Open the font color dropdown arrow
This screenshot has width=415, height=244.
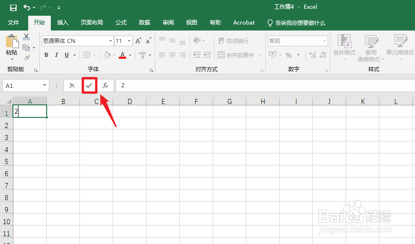click(130, 55)
